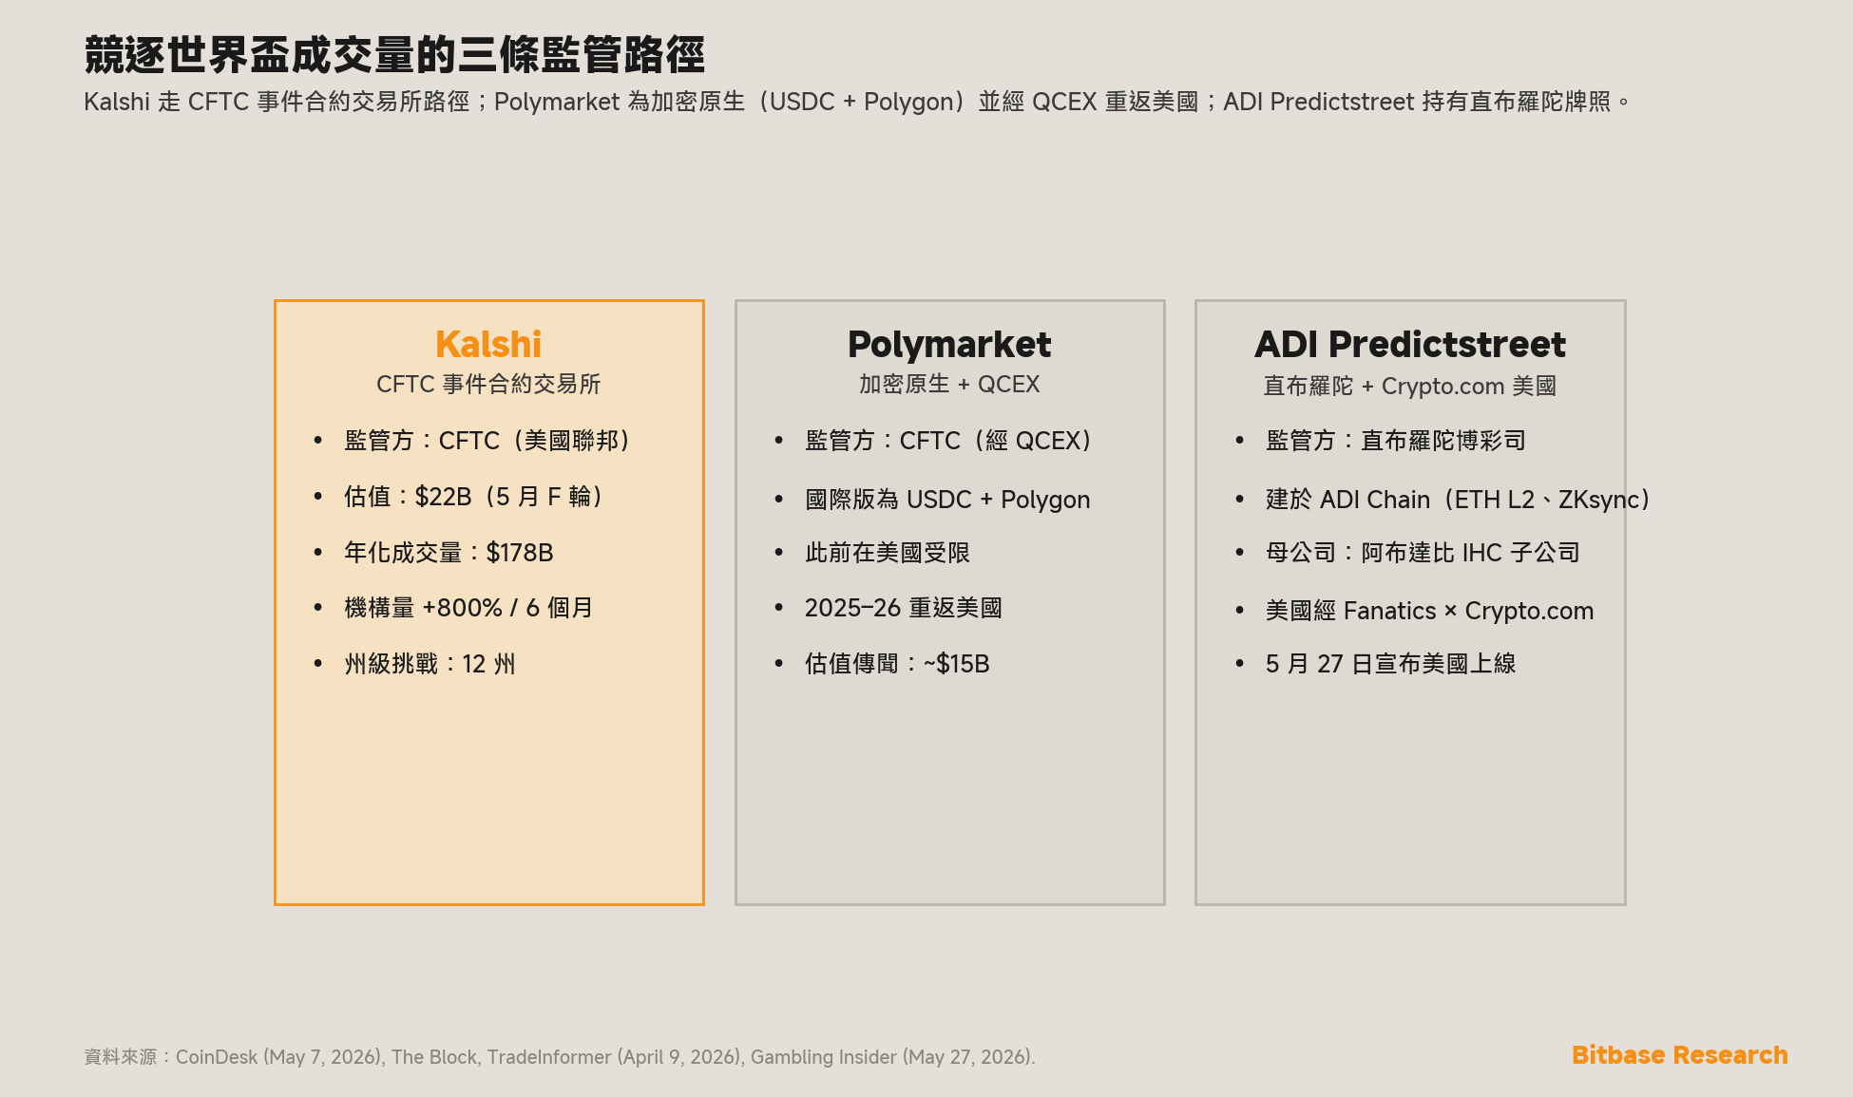Screen dimensions: 1853x1097
Task: Click the 母公司：阿布達比 IHC 子公司 bullet
Action: (1423, 553)
